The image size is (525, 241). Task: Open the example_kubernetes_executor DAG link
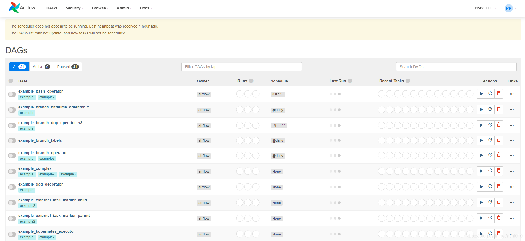[x=46, y=231]
